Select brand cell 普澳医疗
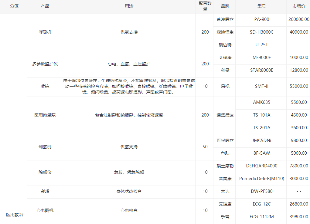310x224 pixels. (225, 19)
